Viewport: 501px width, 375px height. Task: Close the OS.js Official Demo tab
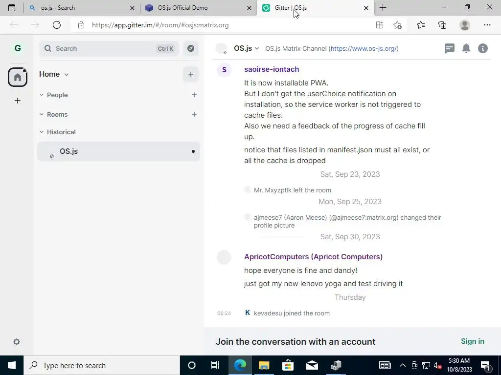[x=249, y=8]
